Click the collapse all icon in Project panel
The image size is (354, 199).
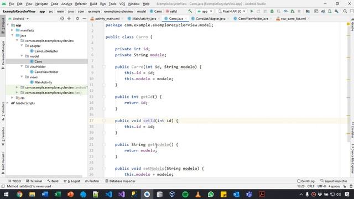tap(69, 18)
